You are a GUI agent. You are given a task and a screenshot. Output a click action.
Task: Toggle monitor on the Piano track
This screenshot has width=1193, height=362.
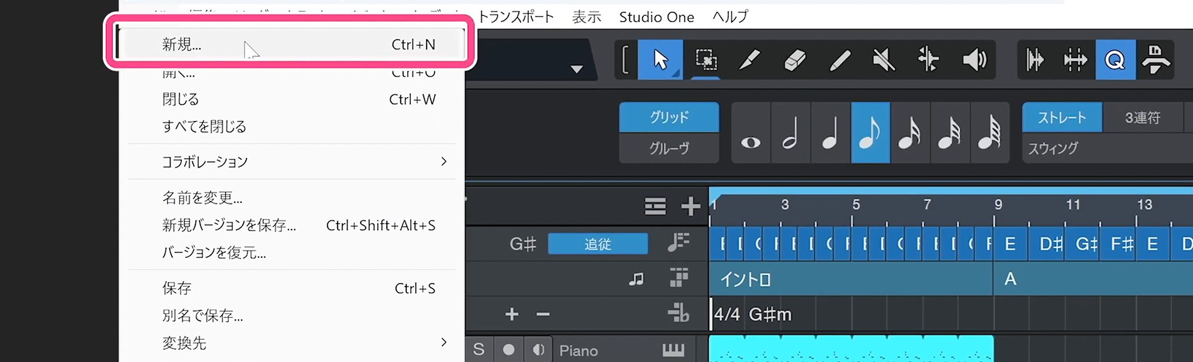[x=538, y=349]
